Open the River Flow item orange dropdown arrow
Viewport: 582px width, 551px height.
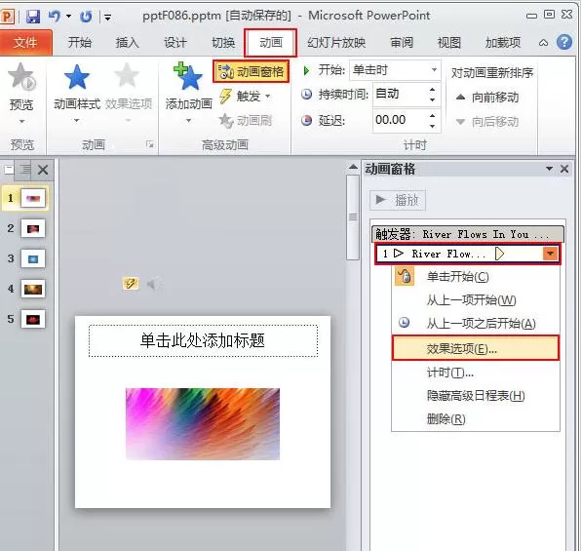pyautogui.click(x=551, y=254)
